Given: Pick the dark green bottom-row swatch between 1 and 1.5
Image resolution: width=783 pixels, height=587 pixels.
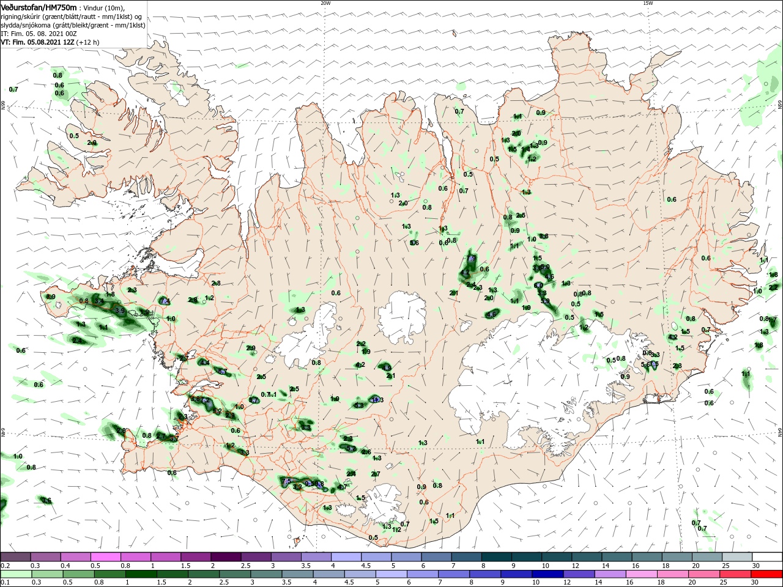Looking at the screenshot, I should (140, 574).
